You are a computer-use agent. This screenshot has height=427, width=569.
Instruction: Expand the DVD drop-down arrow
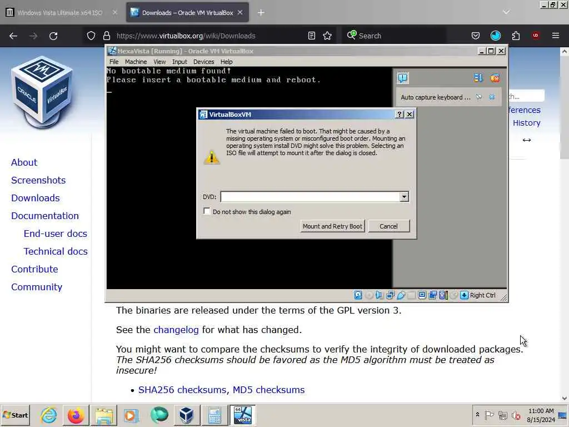click(x=404, y=197)
